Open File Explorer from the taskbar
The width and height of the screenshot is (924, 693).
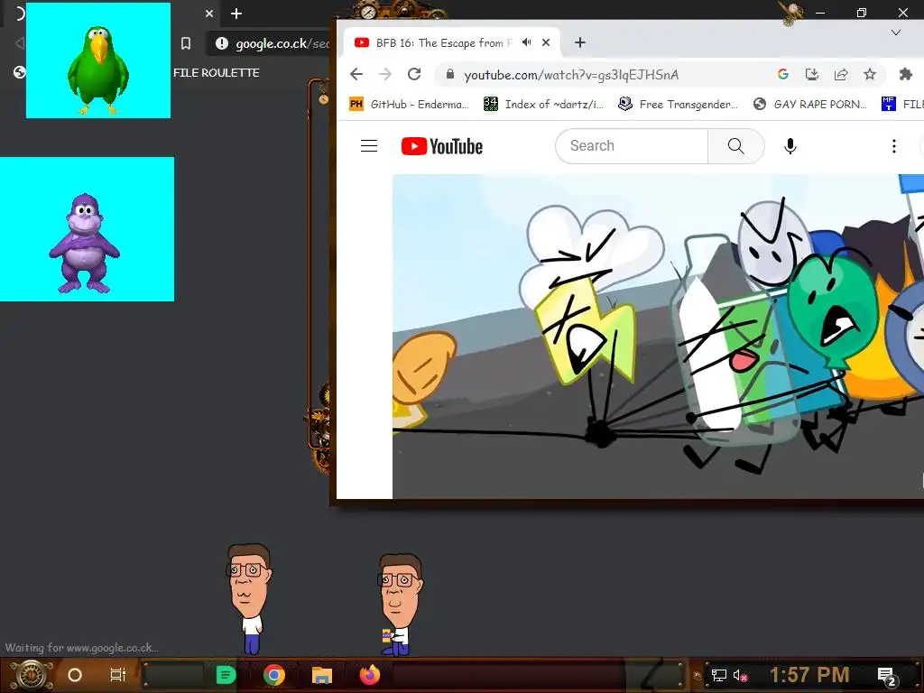(322, 675)
